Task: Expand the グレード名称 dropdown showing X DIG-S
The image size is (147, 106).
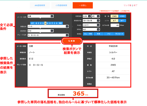Action: [x=48, y=35]
